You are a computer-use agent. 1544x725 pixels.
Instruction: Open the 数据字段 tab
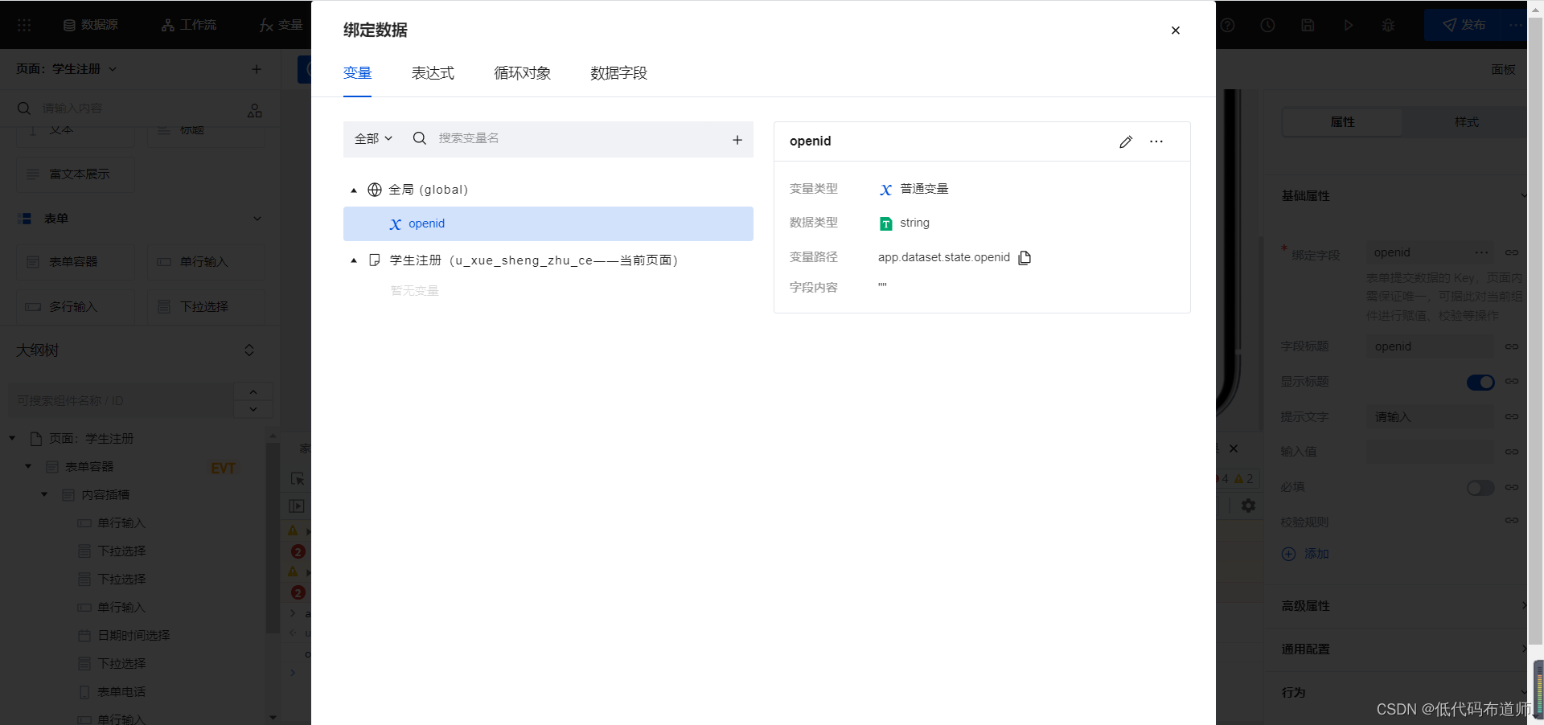(x=618, y=73)
